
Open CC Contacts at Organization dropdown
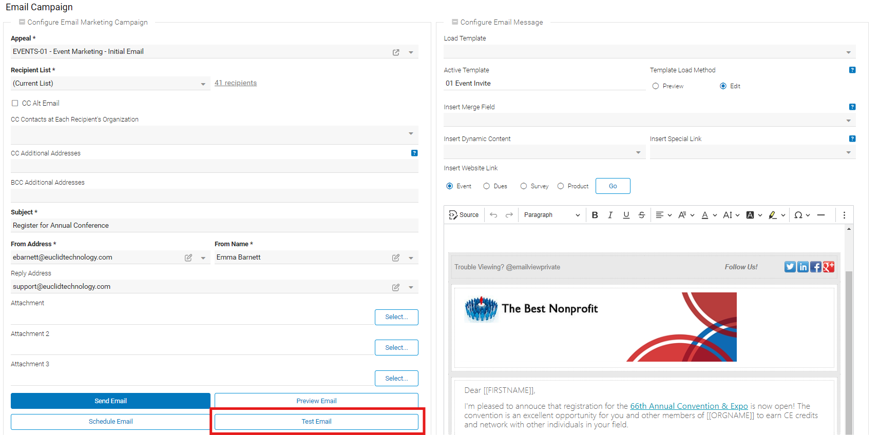tap(215, 134)
